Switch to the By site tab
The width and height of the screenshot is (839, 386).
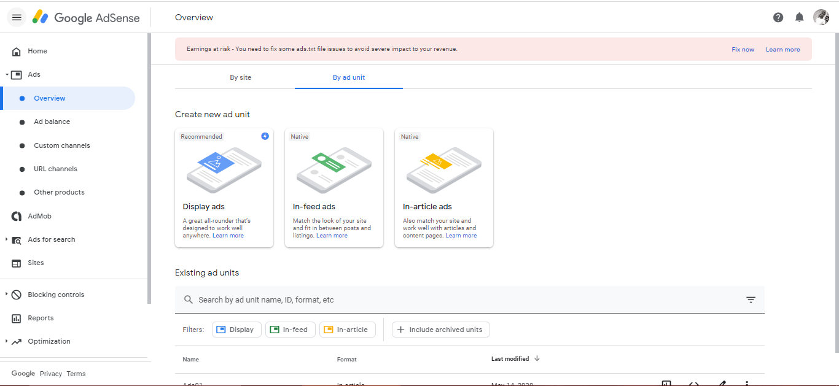pos(241,77)
